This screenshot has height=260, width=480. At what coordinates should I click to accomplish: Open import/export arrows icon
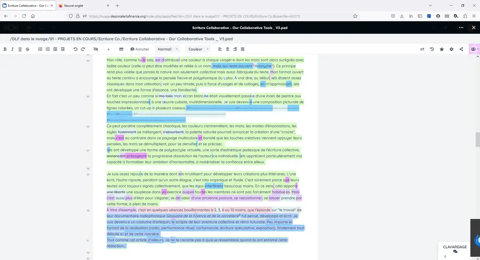(422, 49)
